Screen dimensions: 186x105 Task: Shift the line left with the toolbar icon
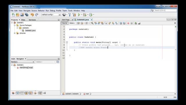pos(121,23)
